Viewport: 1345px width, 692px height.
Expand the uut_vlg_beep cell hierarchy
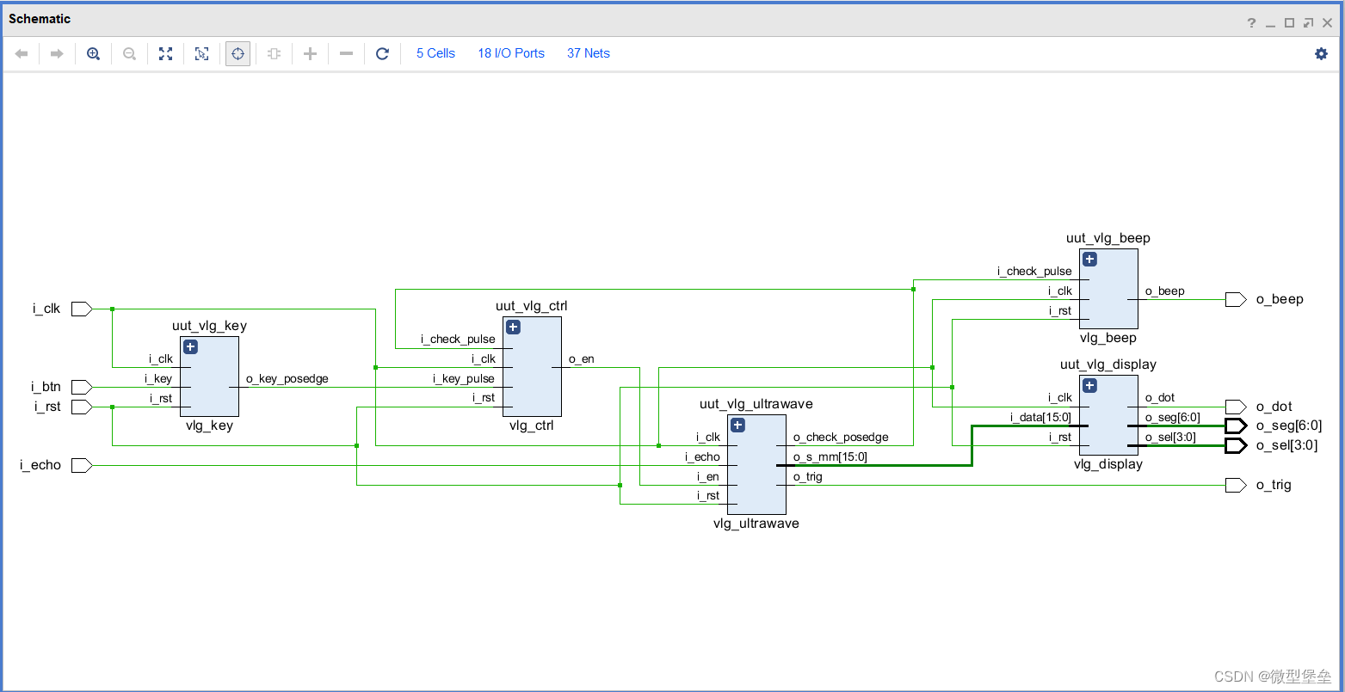1089,259
